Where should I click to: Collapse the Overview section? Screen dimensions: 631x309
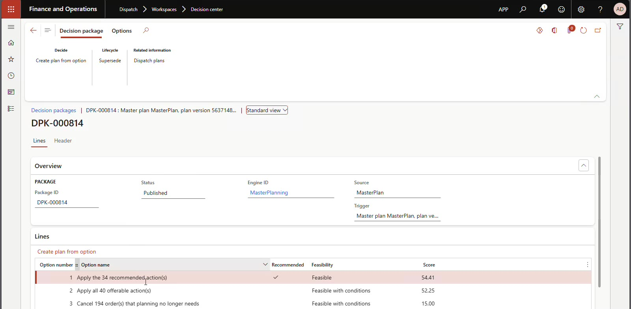click(584, 165)
